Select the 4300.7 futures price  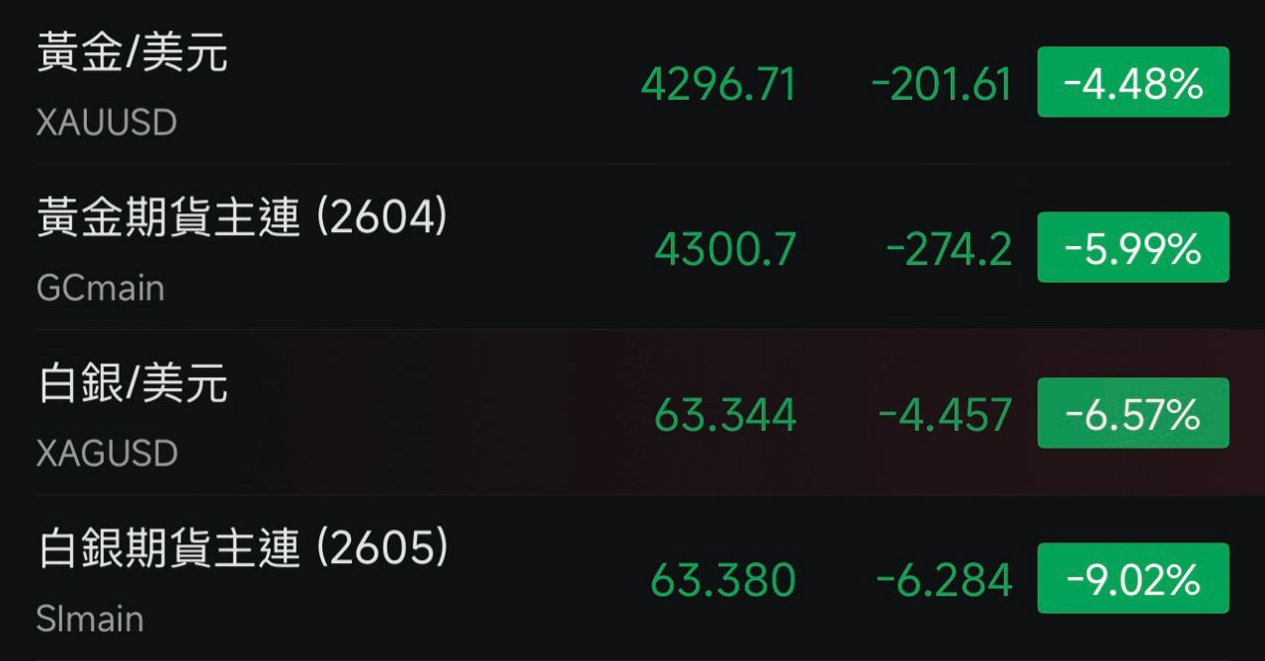tap(725, 250)
